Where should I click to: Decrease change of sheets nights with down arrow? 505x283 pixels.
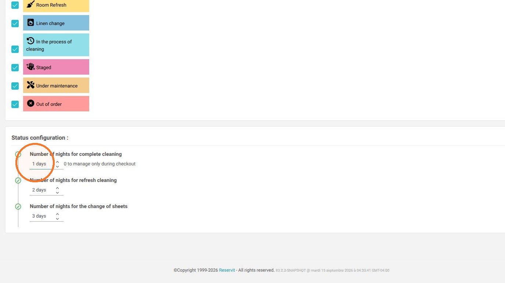coord(58,219)
